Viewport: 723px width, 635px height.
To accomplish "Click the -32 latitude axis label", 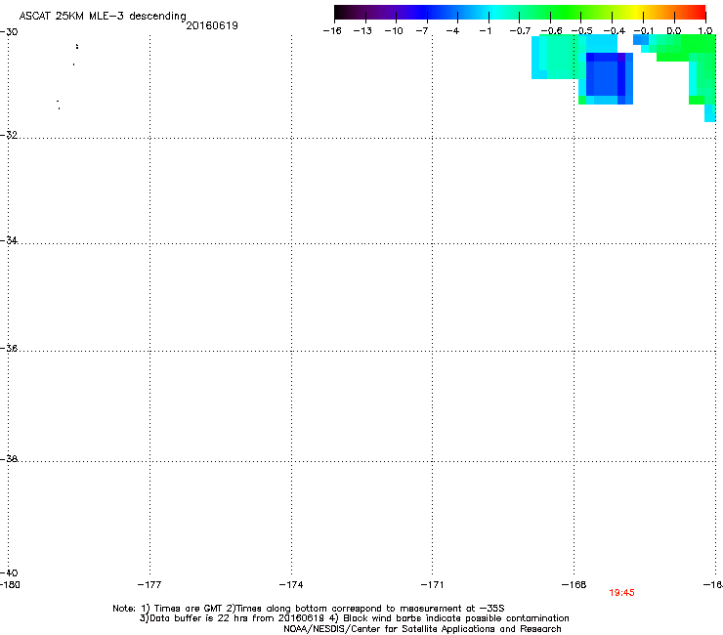I will 9,135.
